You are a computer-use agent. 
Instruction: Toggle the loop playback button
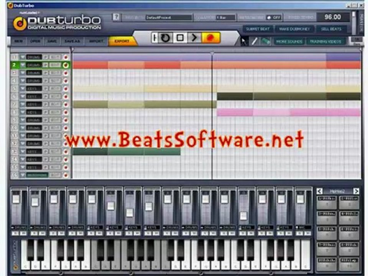coord(165,38)
